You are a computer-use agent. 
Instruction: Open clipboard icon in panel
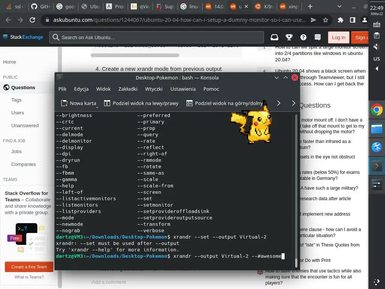(377, 35)
